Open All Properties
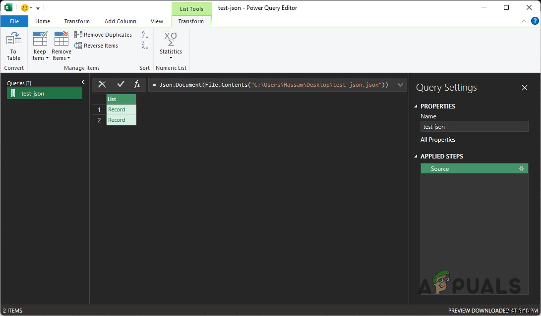The height and width of the screenshot is (316, 541). coord(438,139)
